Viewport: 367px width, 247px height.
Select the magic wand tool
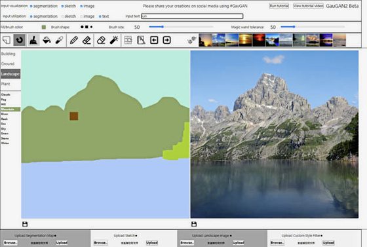pos(114,40)
